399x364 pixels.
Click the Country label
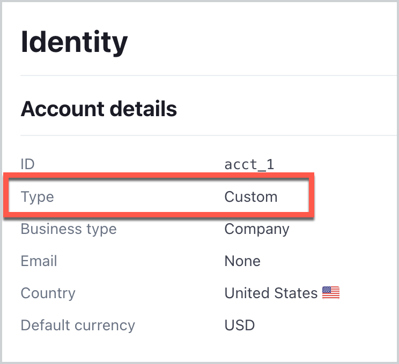[x=48, y=293]
